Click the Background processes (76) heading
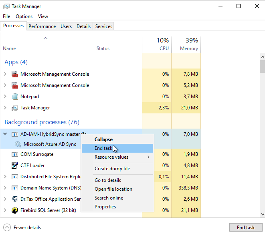Screen dimensions: 265x236 [x=42, y=122]
